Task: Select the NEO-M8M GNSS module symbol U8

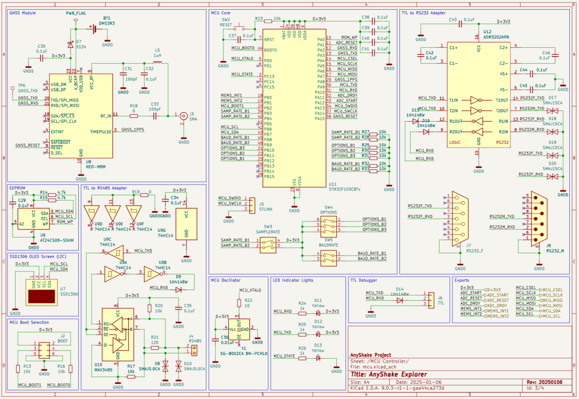Action: pyautogui.click(x=81, y=116)
